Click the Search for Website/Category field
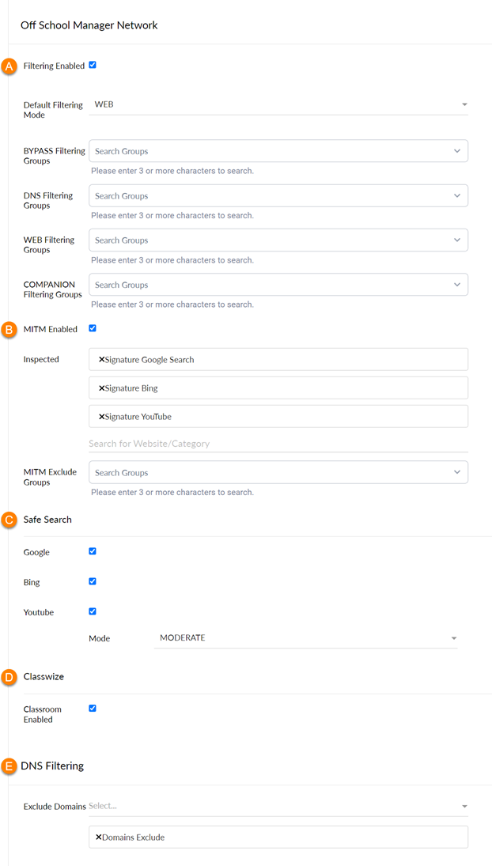The image size is (492, 866). [278, 444]
